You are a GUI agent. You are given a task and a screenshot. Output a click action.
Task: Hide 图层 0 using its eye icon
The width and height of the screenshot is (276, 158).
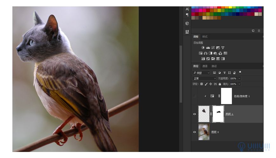(195, 132)
